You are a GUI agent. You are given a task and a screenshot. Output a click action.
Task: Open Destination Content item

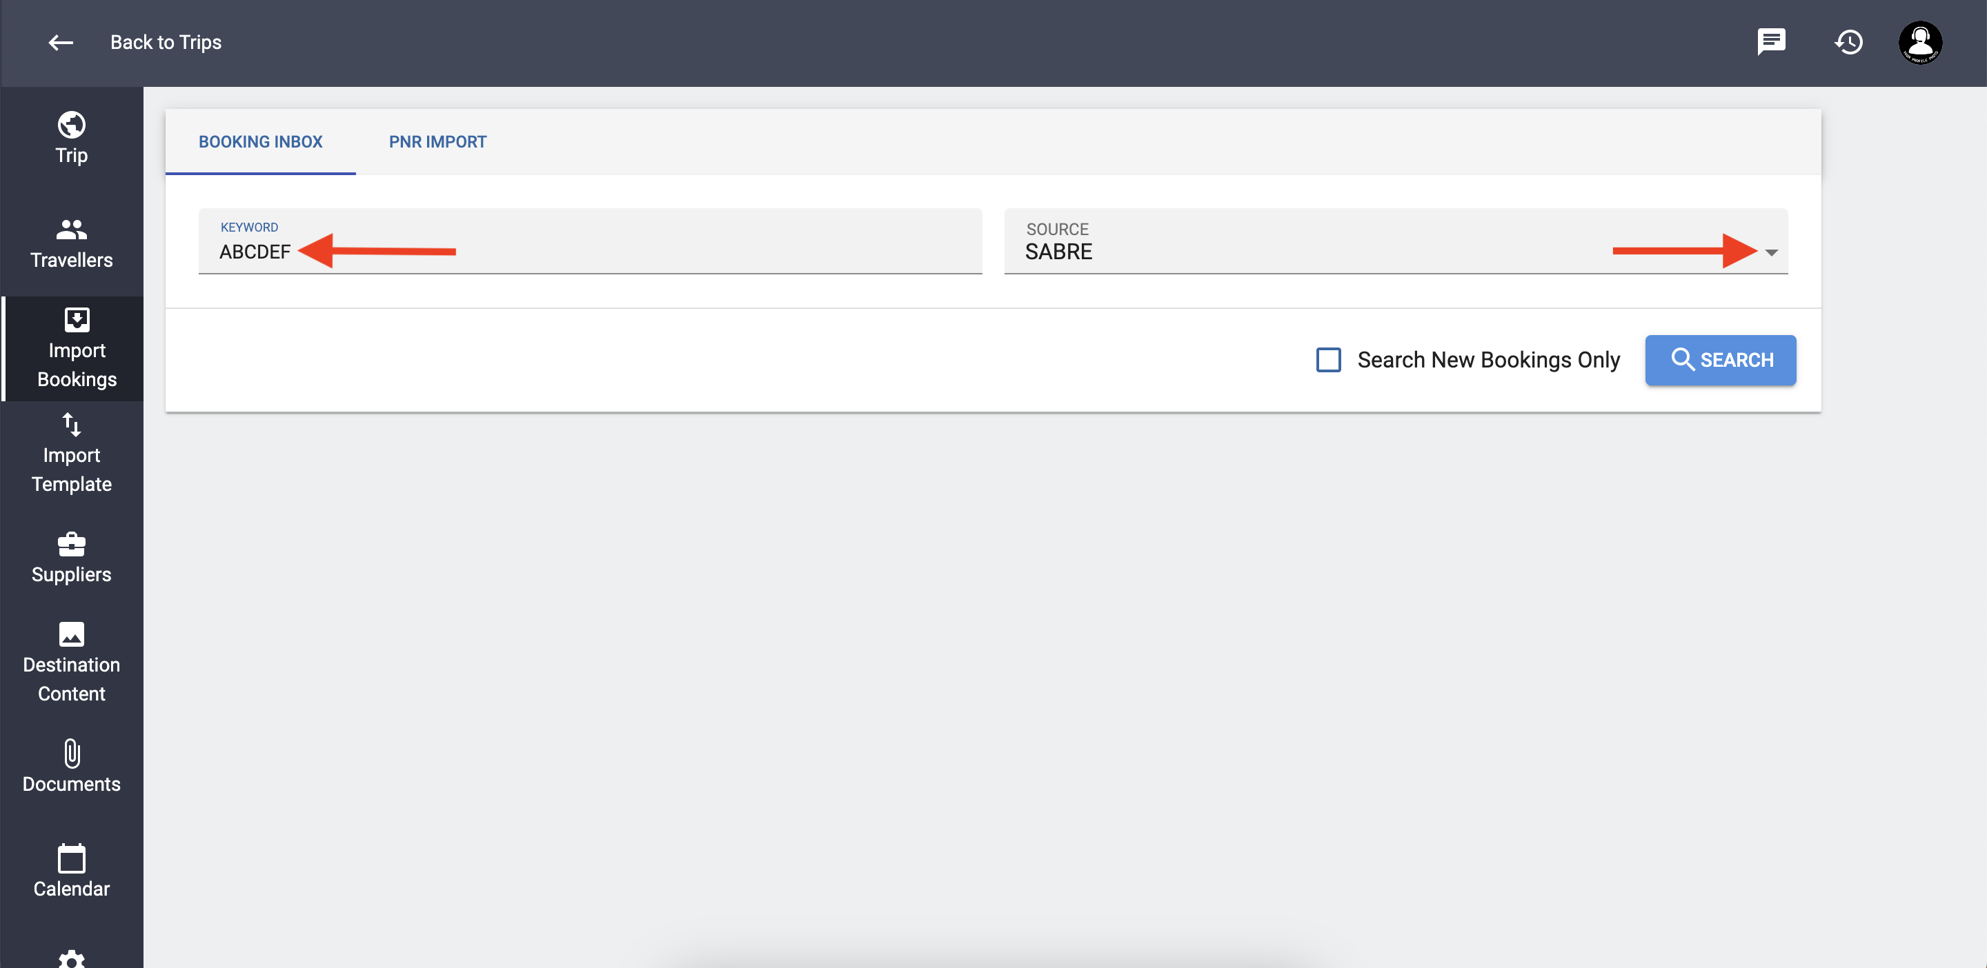click(x=72, y=663)
